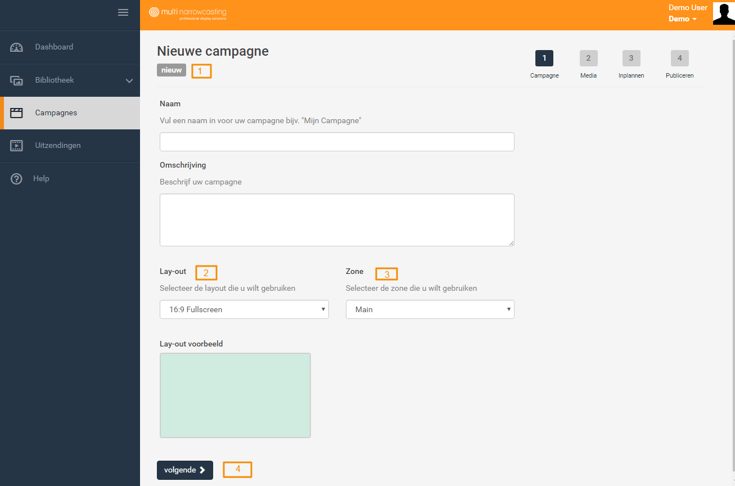This screenshot has width=735, height=486.
Task: Click the Naam field label
Action: [x=170, y=104]
